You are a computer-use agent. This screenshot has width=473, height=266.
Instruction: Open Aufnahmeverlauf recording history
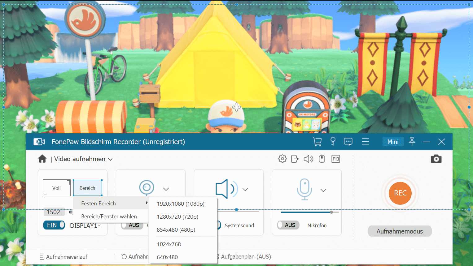point(64,257)
